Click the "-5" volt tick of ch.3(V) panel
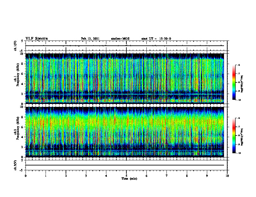Image resolution: width=256 pixels, height=197 pixels. (22, 170)
